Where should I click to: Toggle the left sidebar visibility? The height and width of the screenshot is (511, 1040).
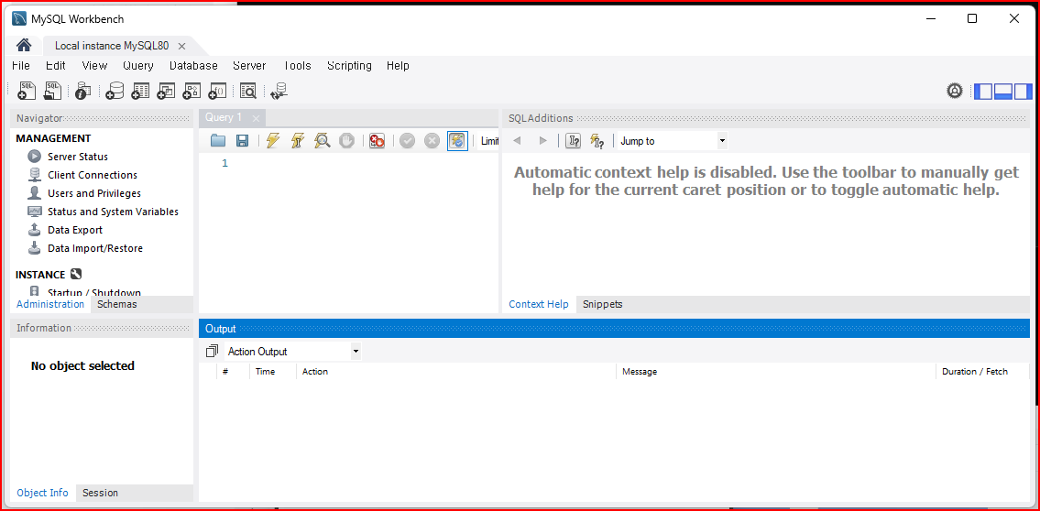[x=983, y=92]
